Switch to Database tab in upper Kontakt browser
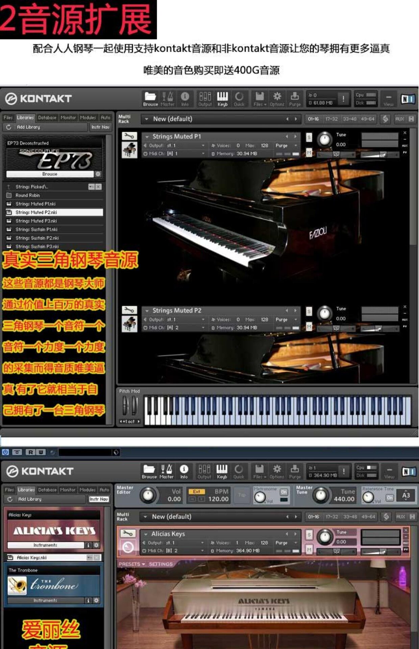Image resolution: width=419 pixels, height=649 pixels. coord(47,118)
